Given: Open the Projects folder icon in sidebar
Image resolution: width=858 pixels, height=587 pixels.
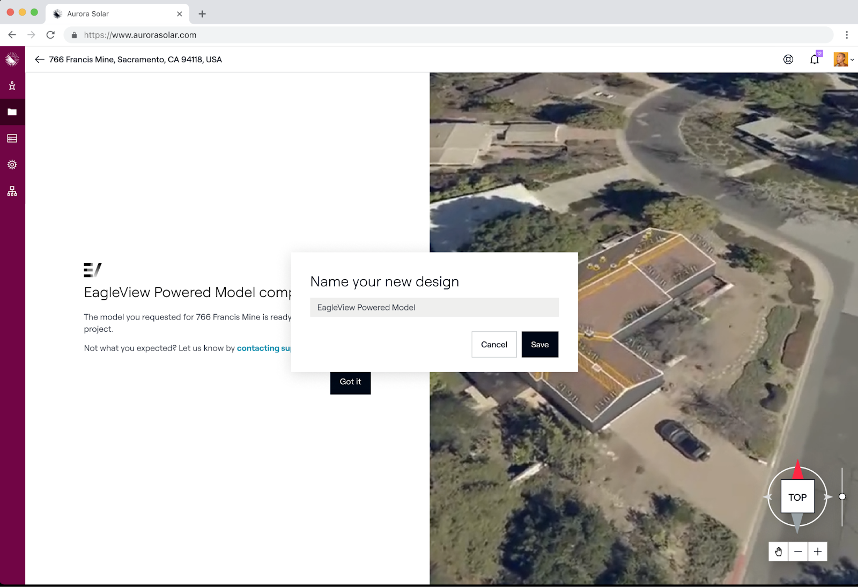Looking at the screenshot, I should coord(12,112).
